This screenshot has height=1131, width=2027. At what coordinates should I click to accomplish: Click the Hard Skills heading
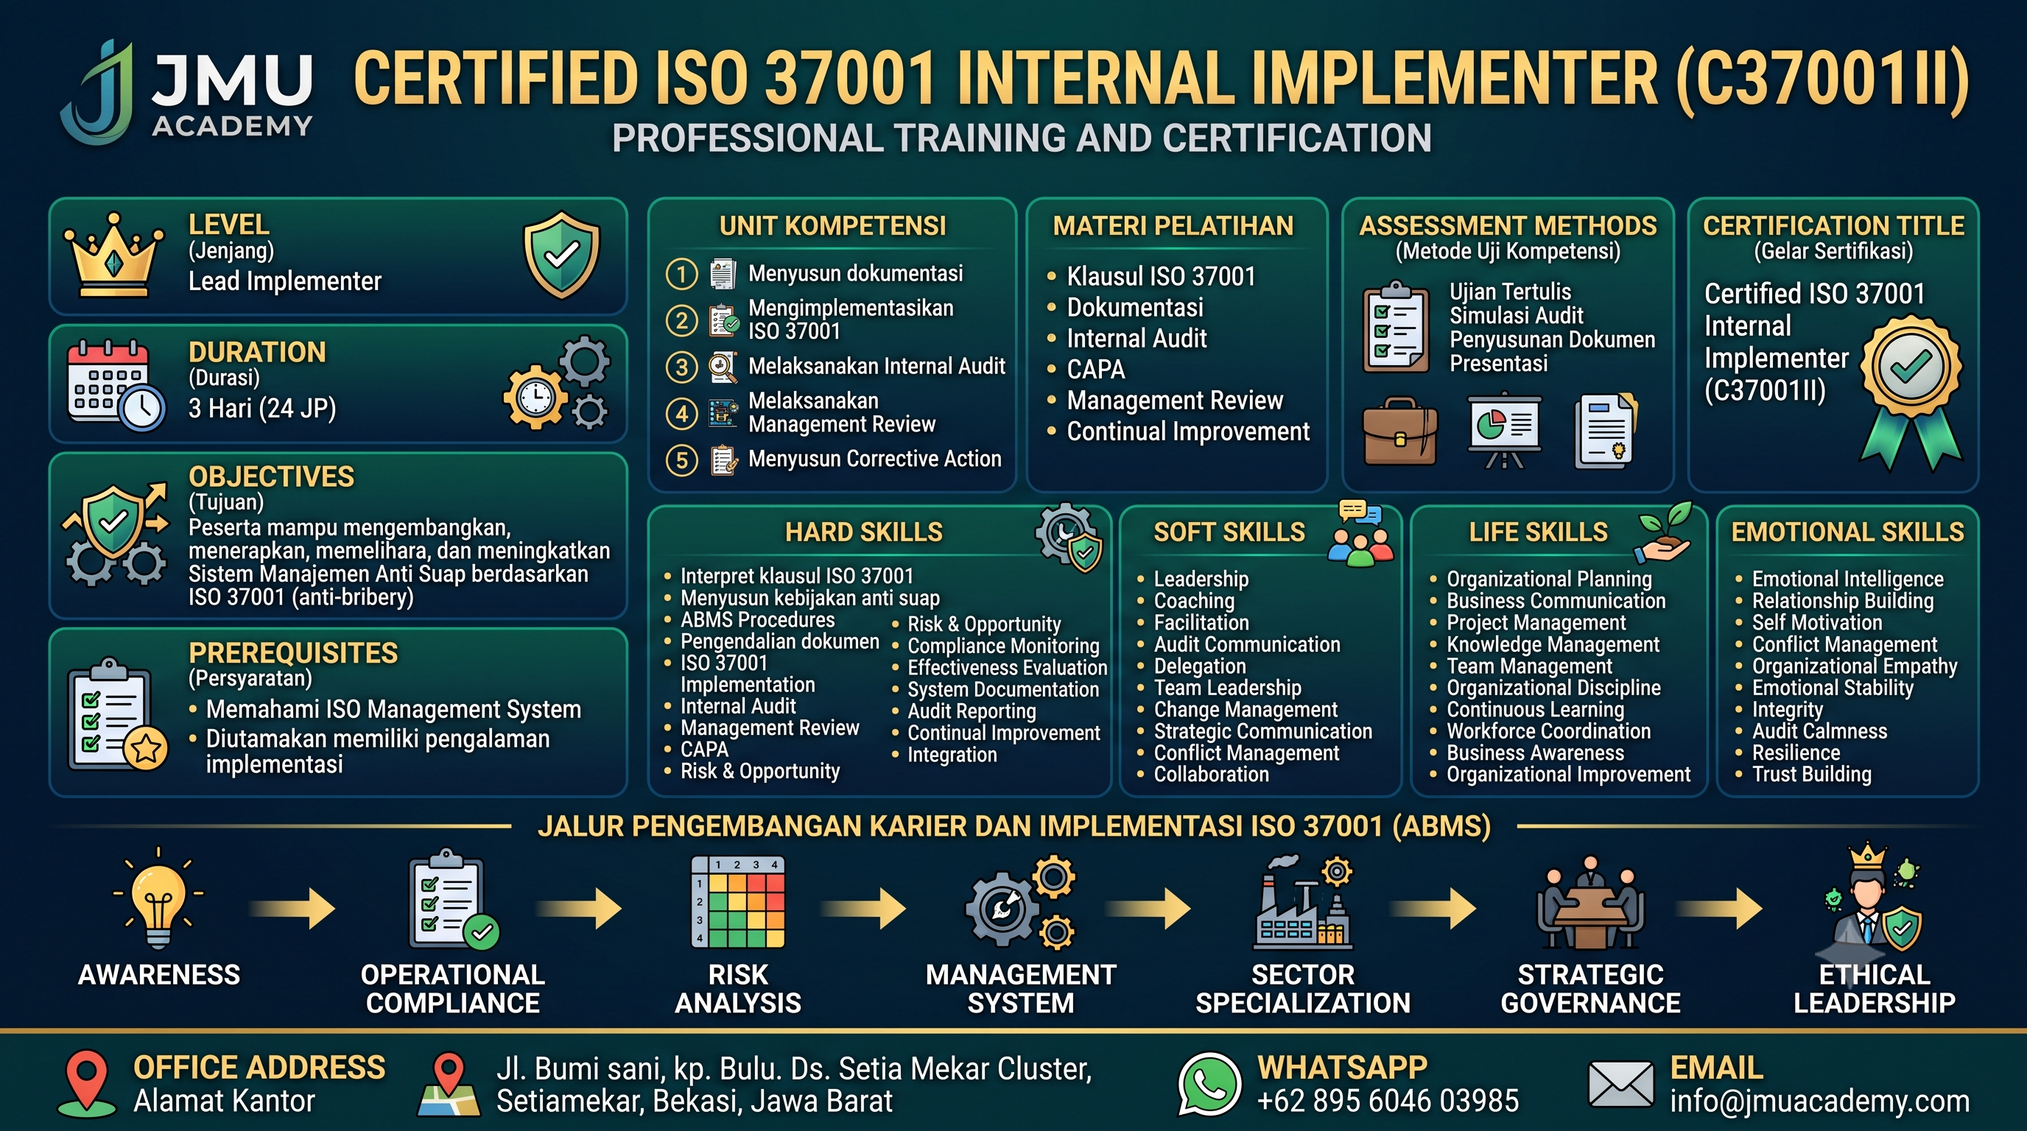click(863, 532)
